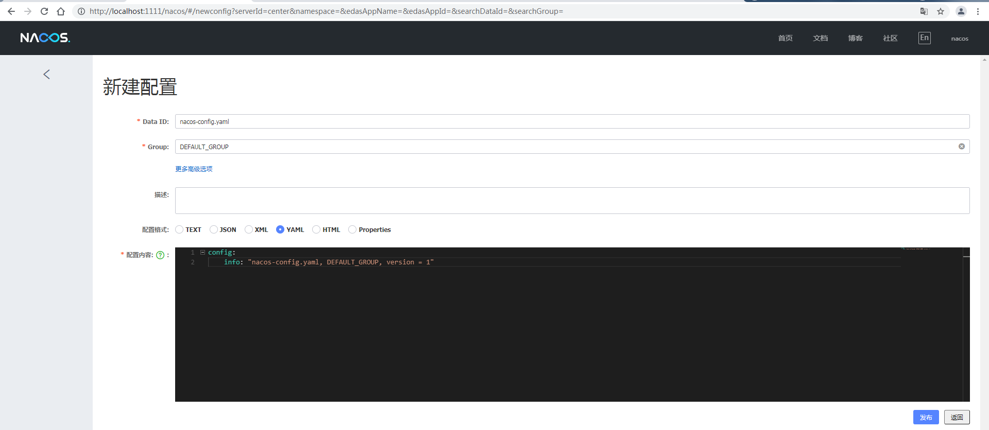The image size is (989, 430).
Task: Click line 1 'config:' in editor
Action: (222, 253)
